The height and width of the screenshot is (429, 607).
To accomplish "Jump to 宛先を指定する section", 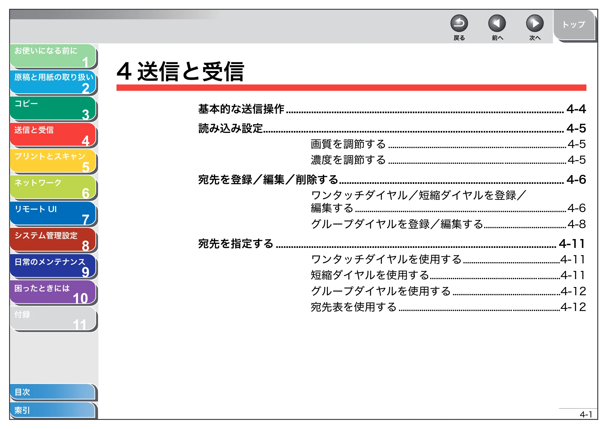I will (392, 244).
